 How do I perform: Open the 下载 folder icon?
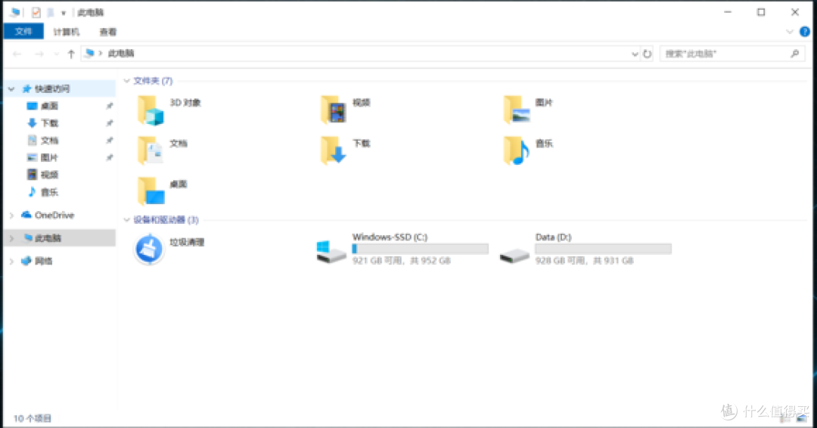[x=334, y=150]
